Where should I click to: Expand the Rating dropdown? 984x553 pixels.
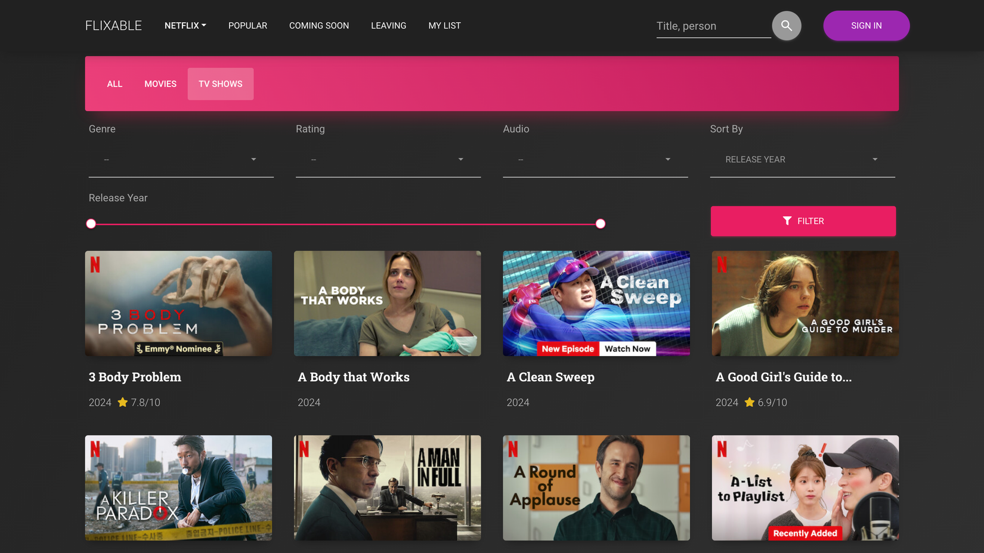point(388,159)
